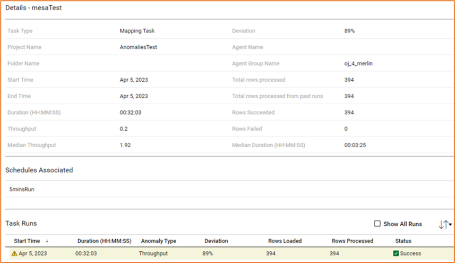The width and height of the screenshot is (455, 263).
Task: Click the Duration value 00:32:03 in details
Action: pos(131,112)
